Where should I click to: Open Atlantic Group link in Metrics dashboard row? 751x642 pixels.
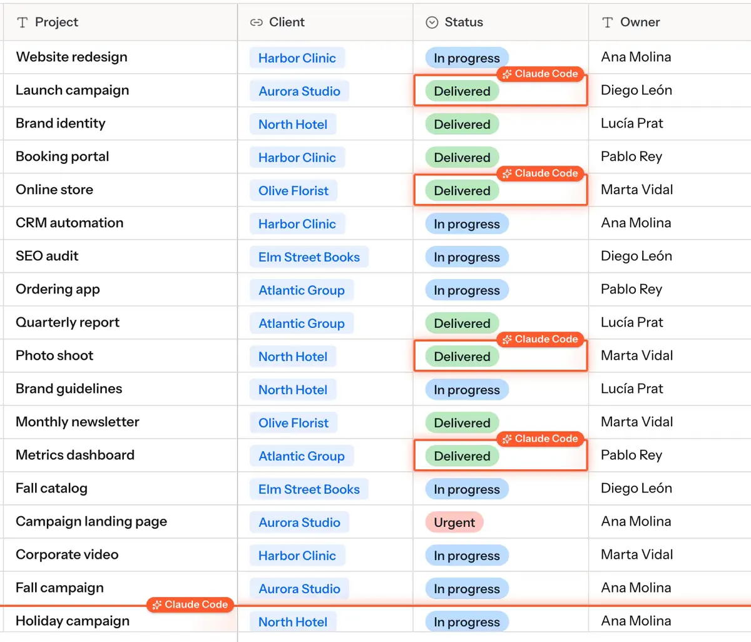pos(302,456)
